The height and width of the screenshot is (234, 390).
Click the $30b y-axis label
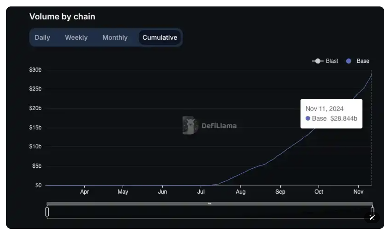point(35,70)
